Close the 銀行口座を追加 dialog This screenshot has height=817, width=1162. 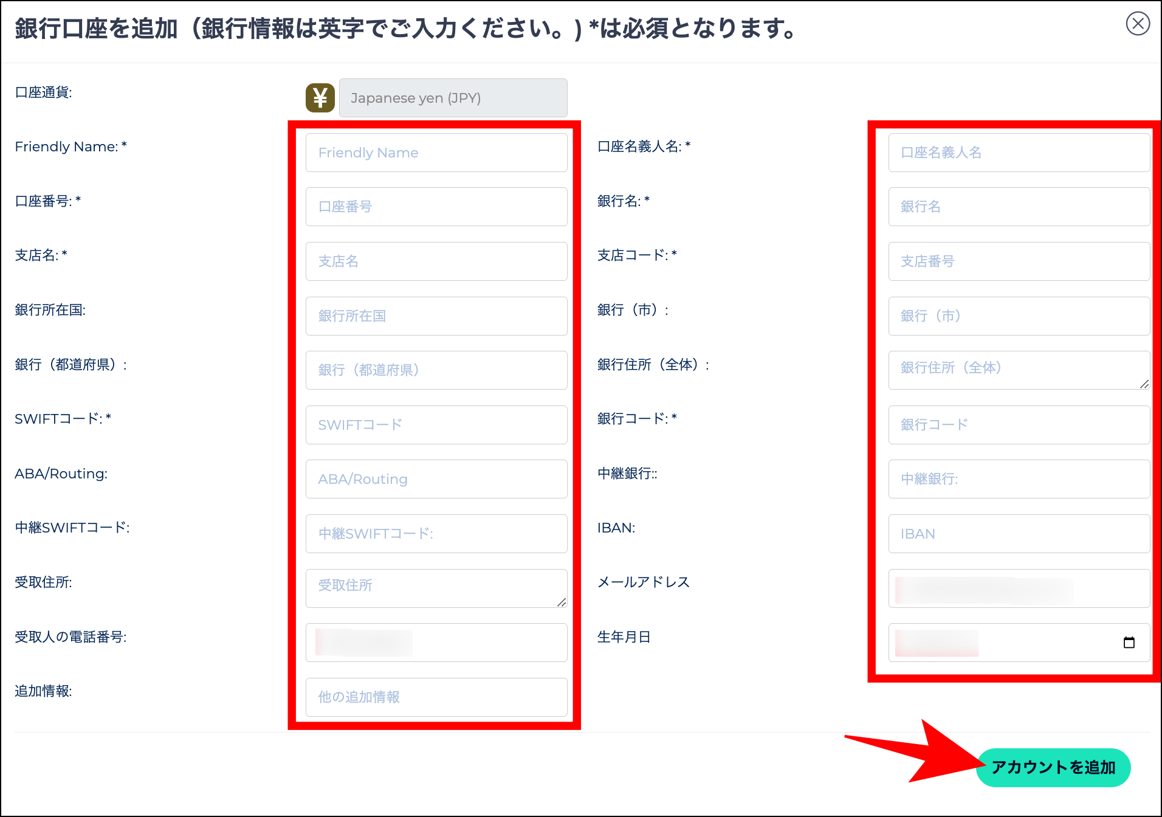click(1137, 24)
